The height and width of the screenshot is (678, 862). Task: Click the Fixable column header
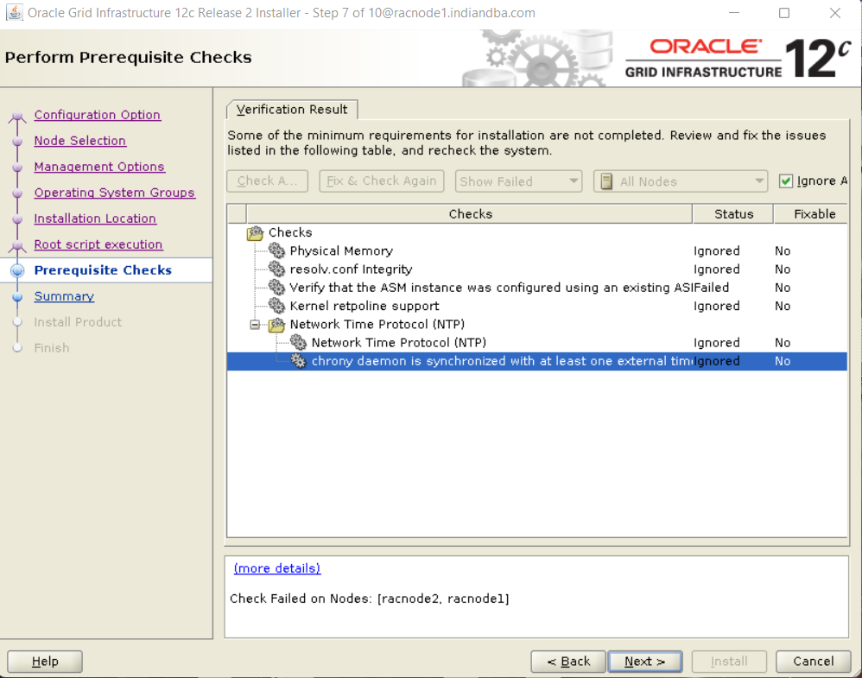pos(811,214)
